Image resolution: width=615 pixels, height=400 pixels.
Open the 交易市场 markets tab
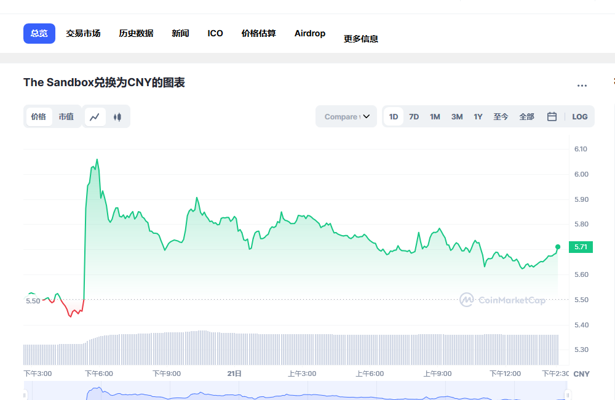(x=83, y=33)
